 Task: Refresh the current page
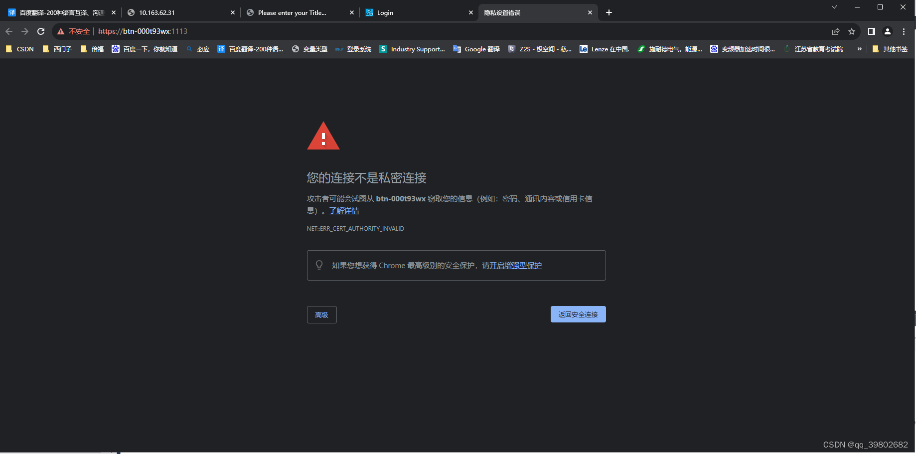click(x=40, y=31)
